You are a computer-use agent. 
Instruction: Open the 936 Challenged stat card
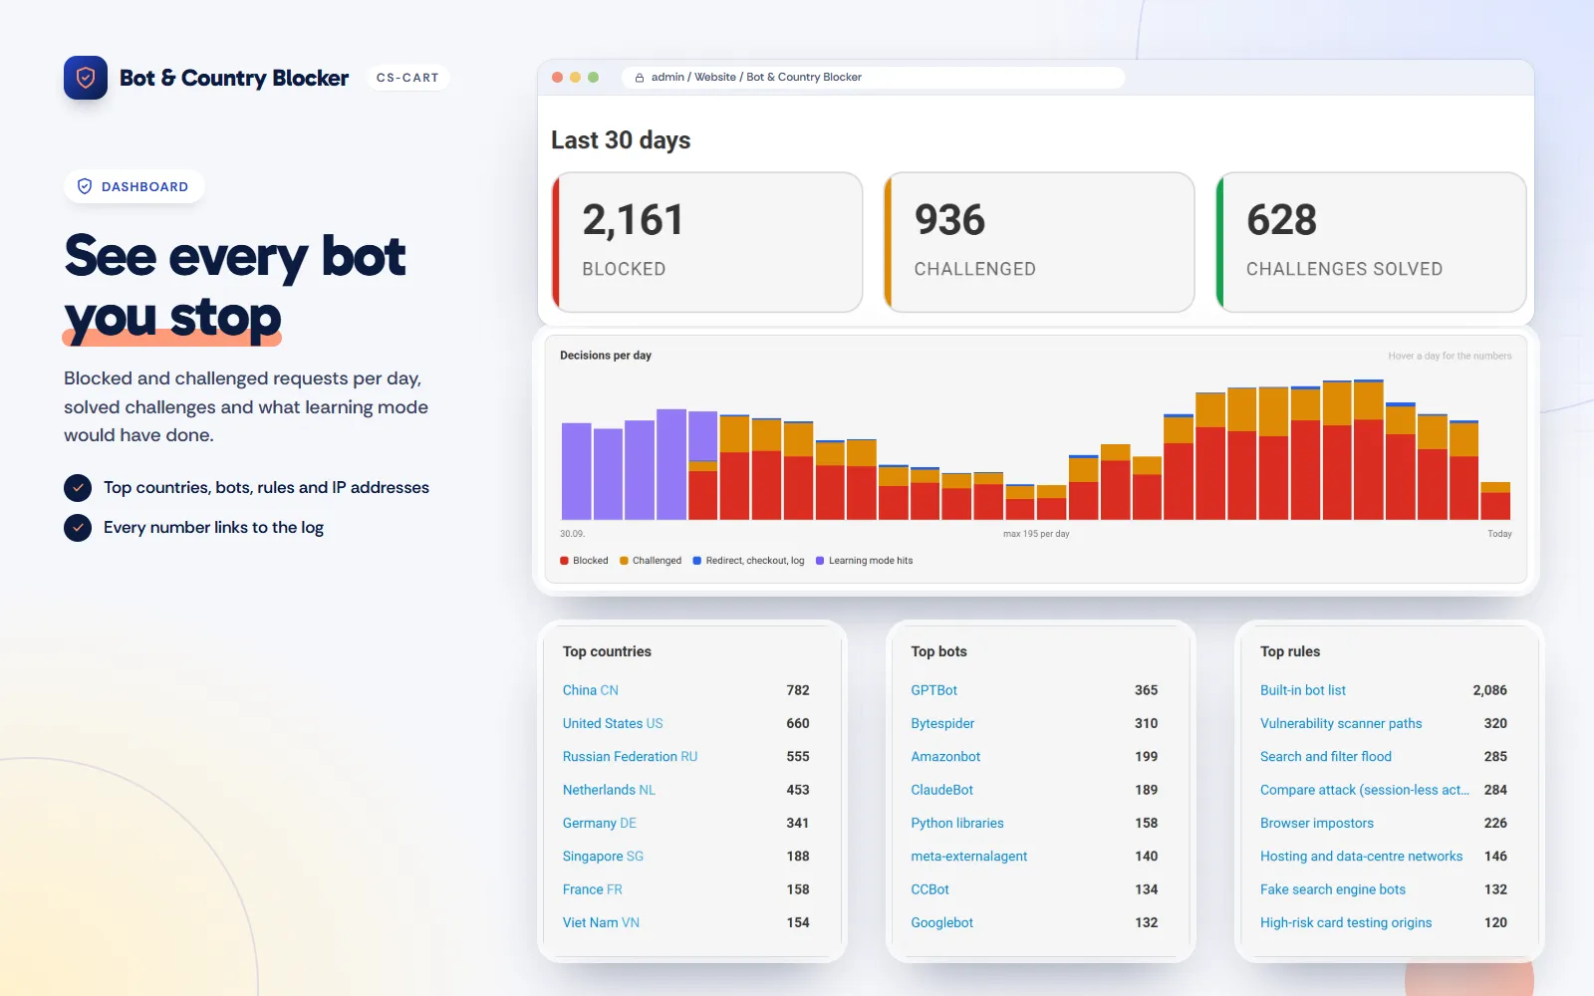[x=1039, y=242]
